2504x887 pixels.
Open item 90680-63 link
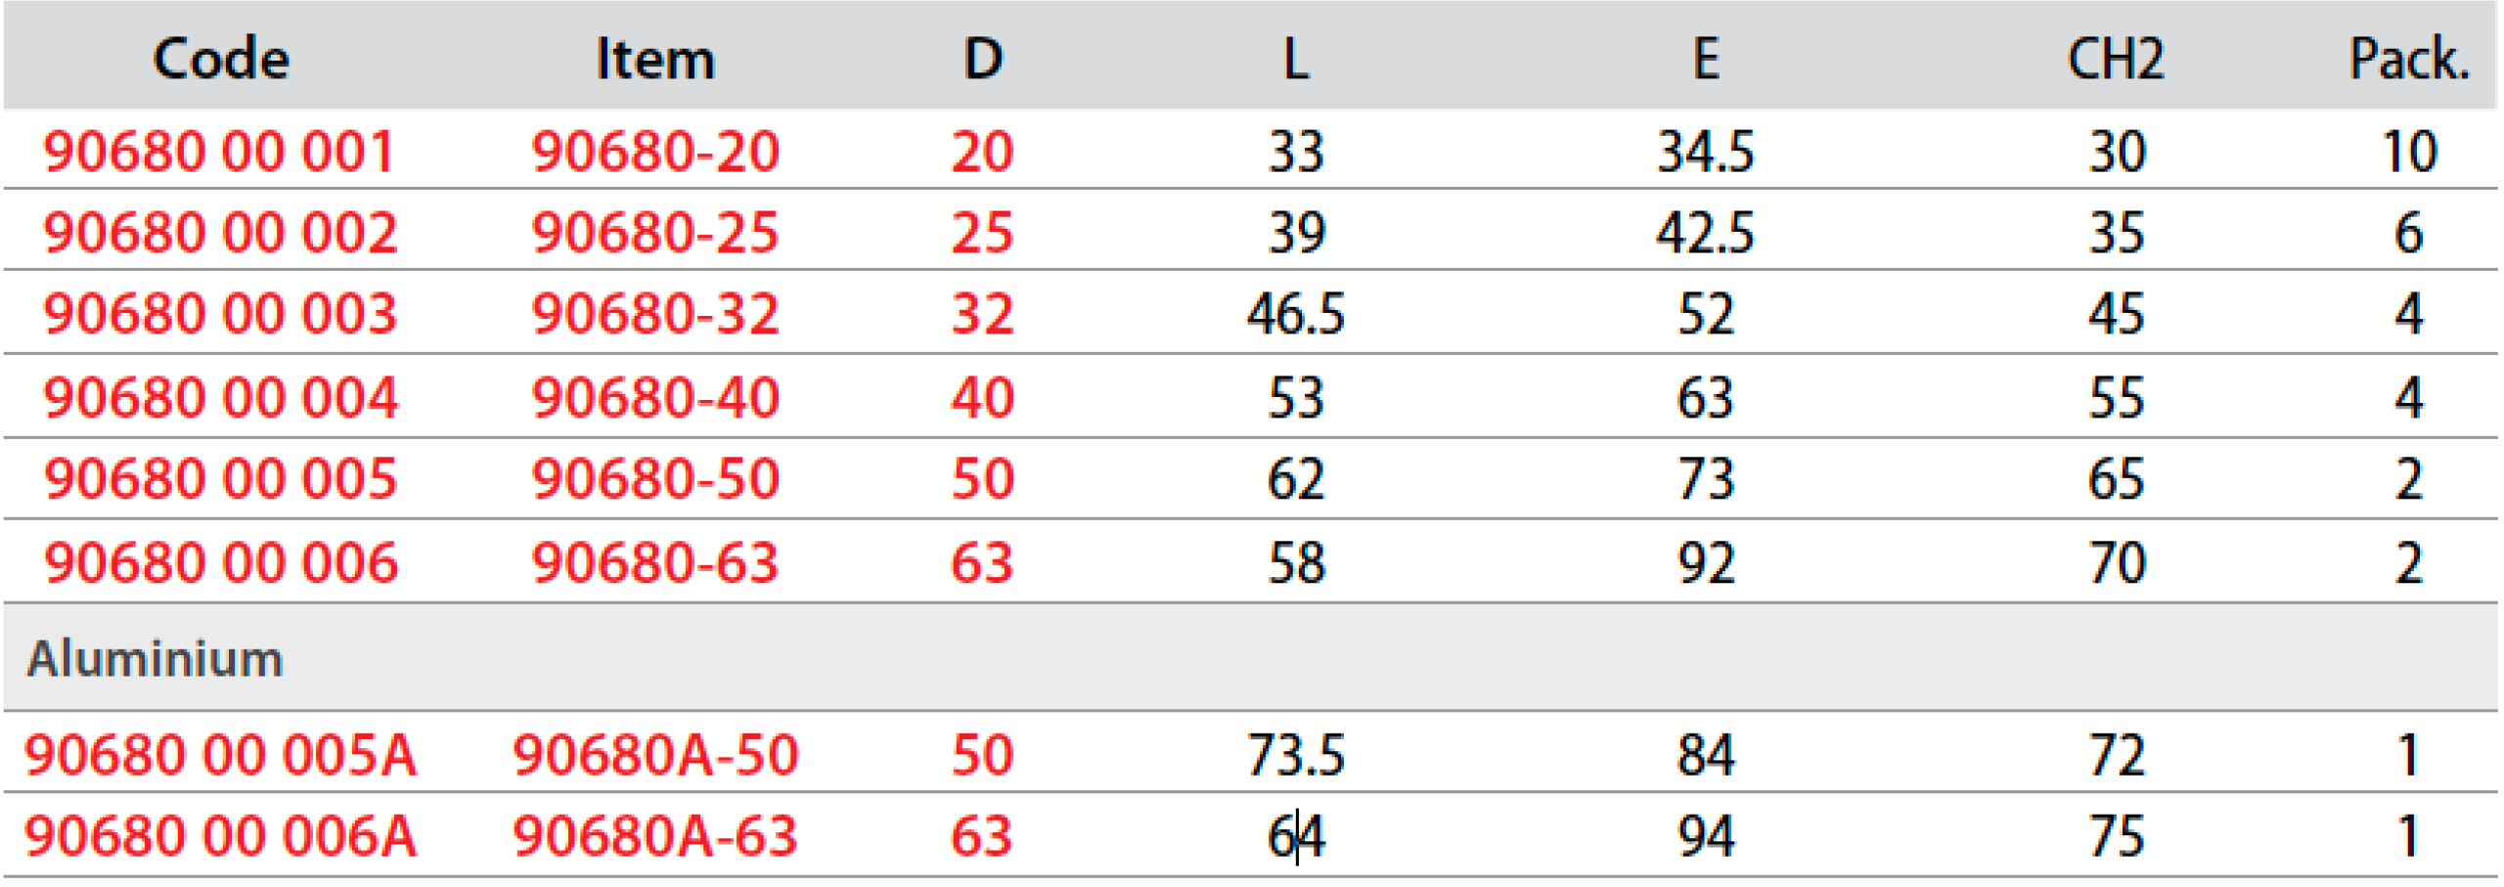654,563
